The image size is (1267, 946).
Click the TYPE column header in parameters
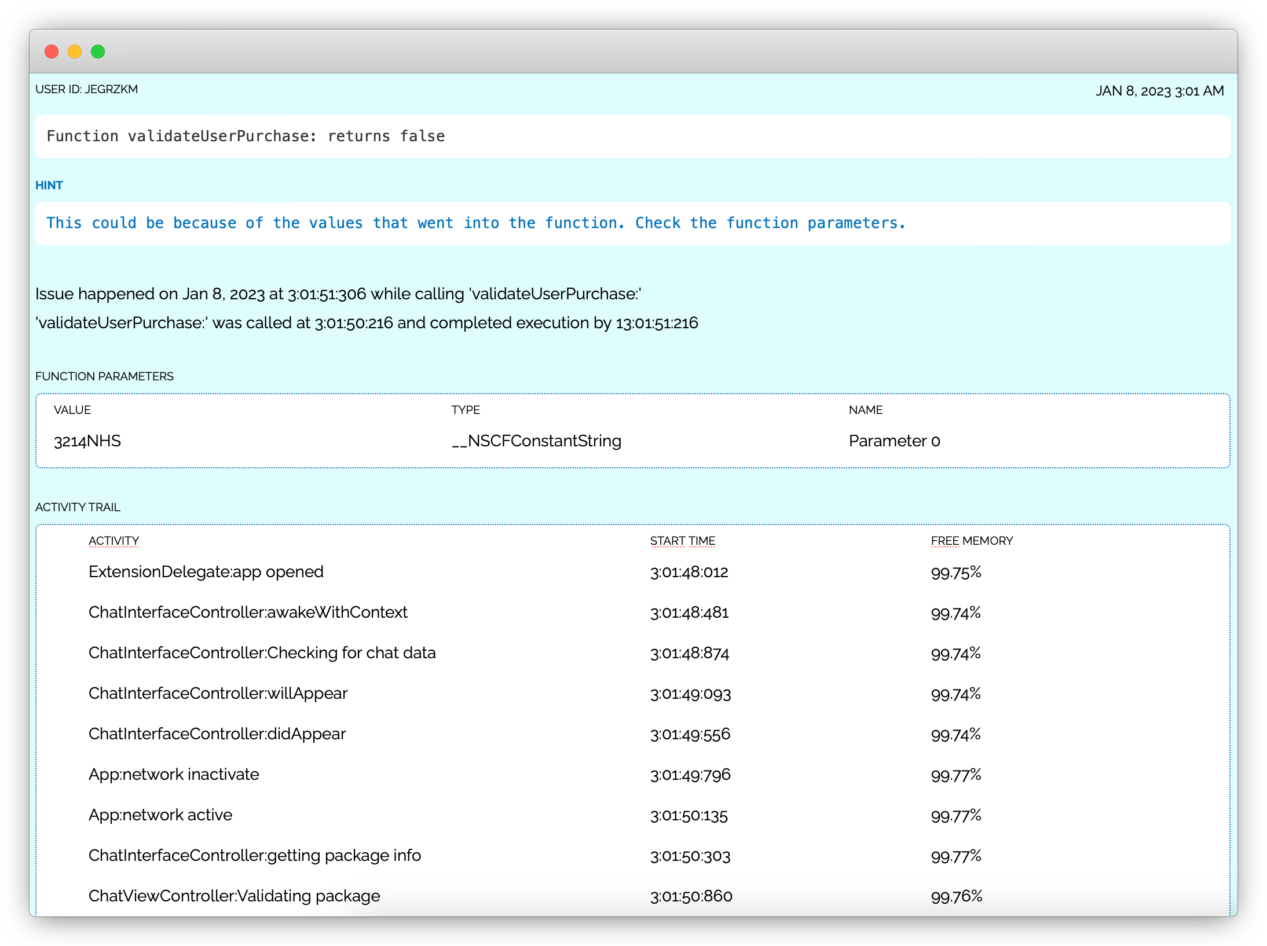(x=466, y=410)
